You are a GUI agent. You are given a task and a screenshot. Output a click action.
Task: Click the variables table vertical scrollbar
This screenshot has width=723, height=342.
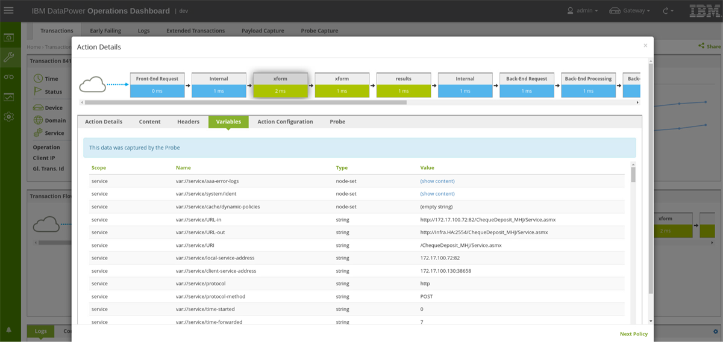pyautogui.click(x=633, y=174)
